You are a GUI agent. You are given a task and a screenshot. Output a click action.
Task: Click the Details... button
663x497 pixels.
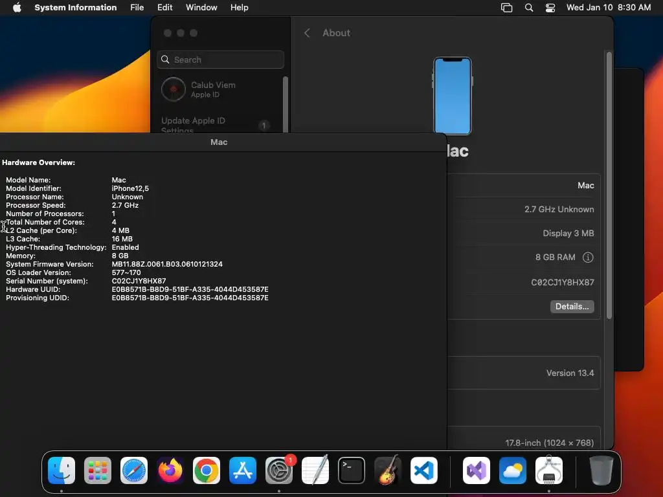572,306
